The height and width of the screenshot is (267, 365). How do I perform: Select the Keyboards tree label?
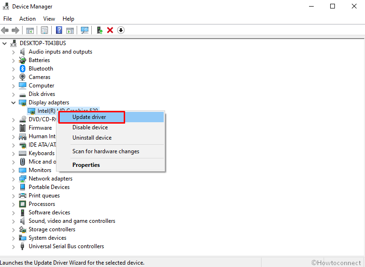[42, 153]
